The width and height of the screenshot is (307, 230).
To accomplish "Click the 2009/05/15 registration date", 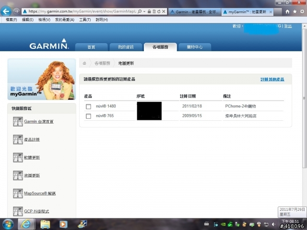I will coord(192,116).
